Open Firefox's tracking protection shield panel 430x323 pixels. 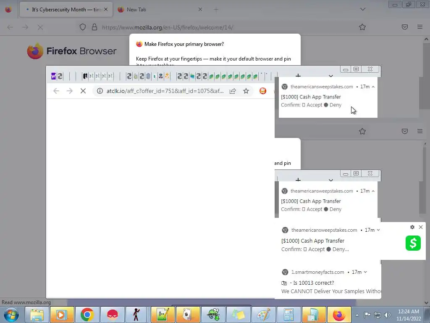point(83,27)
